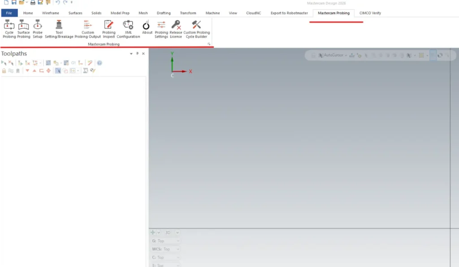Open Mesh tab
Screen dimensions: 459x267
143,13
